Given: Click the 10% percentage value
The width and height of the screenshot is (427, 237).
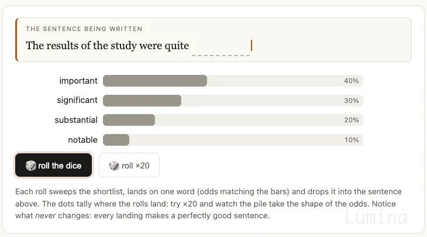Looking at the screenshot, I should point(352,140).
